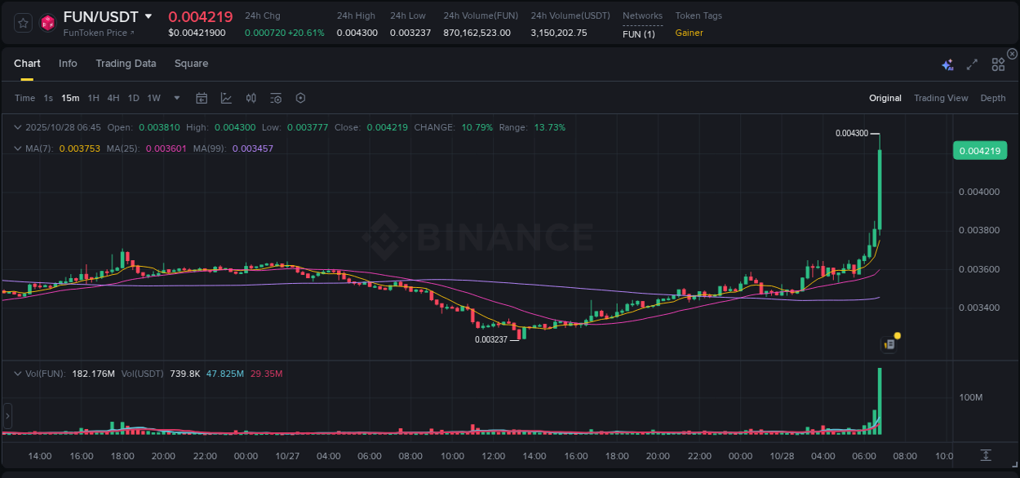Screen dimensions: 1020x478
Task: Expand the left side panel chevron
Action: (7, 416)
